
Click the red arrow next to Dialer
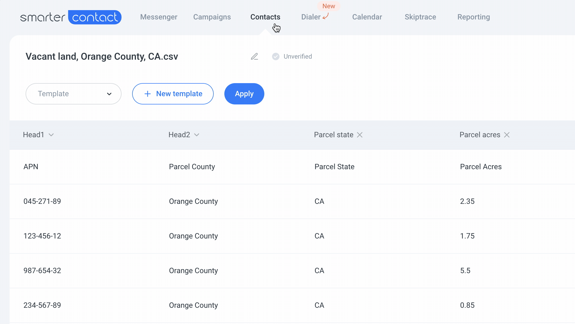click(326, 17)
